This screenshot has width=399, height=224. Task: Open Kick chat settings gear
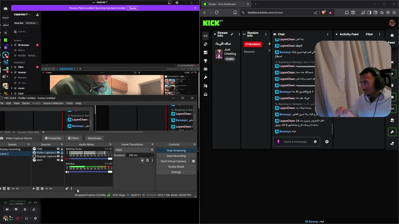327,142
